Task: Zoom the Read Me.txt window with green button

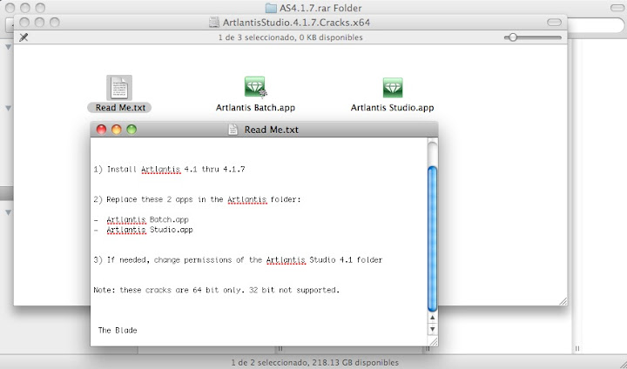Action: [x=131, y=130]
